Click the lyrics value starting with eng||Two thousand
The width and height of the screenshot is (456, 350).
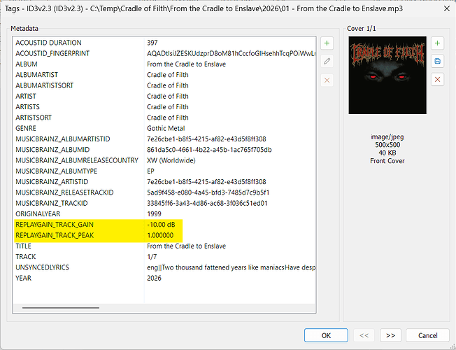coord(231,267)
